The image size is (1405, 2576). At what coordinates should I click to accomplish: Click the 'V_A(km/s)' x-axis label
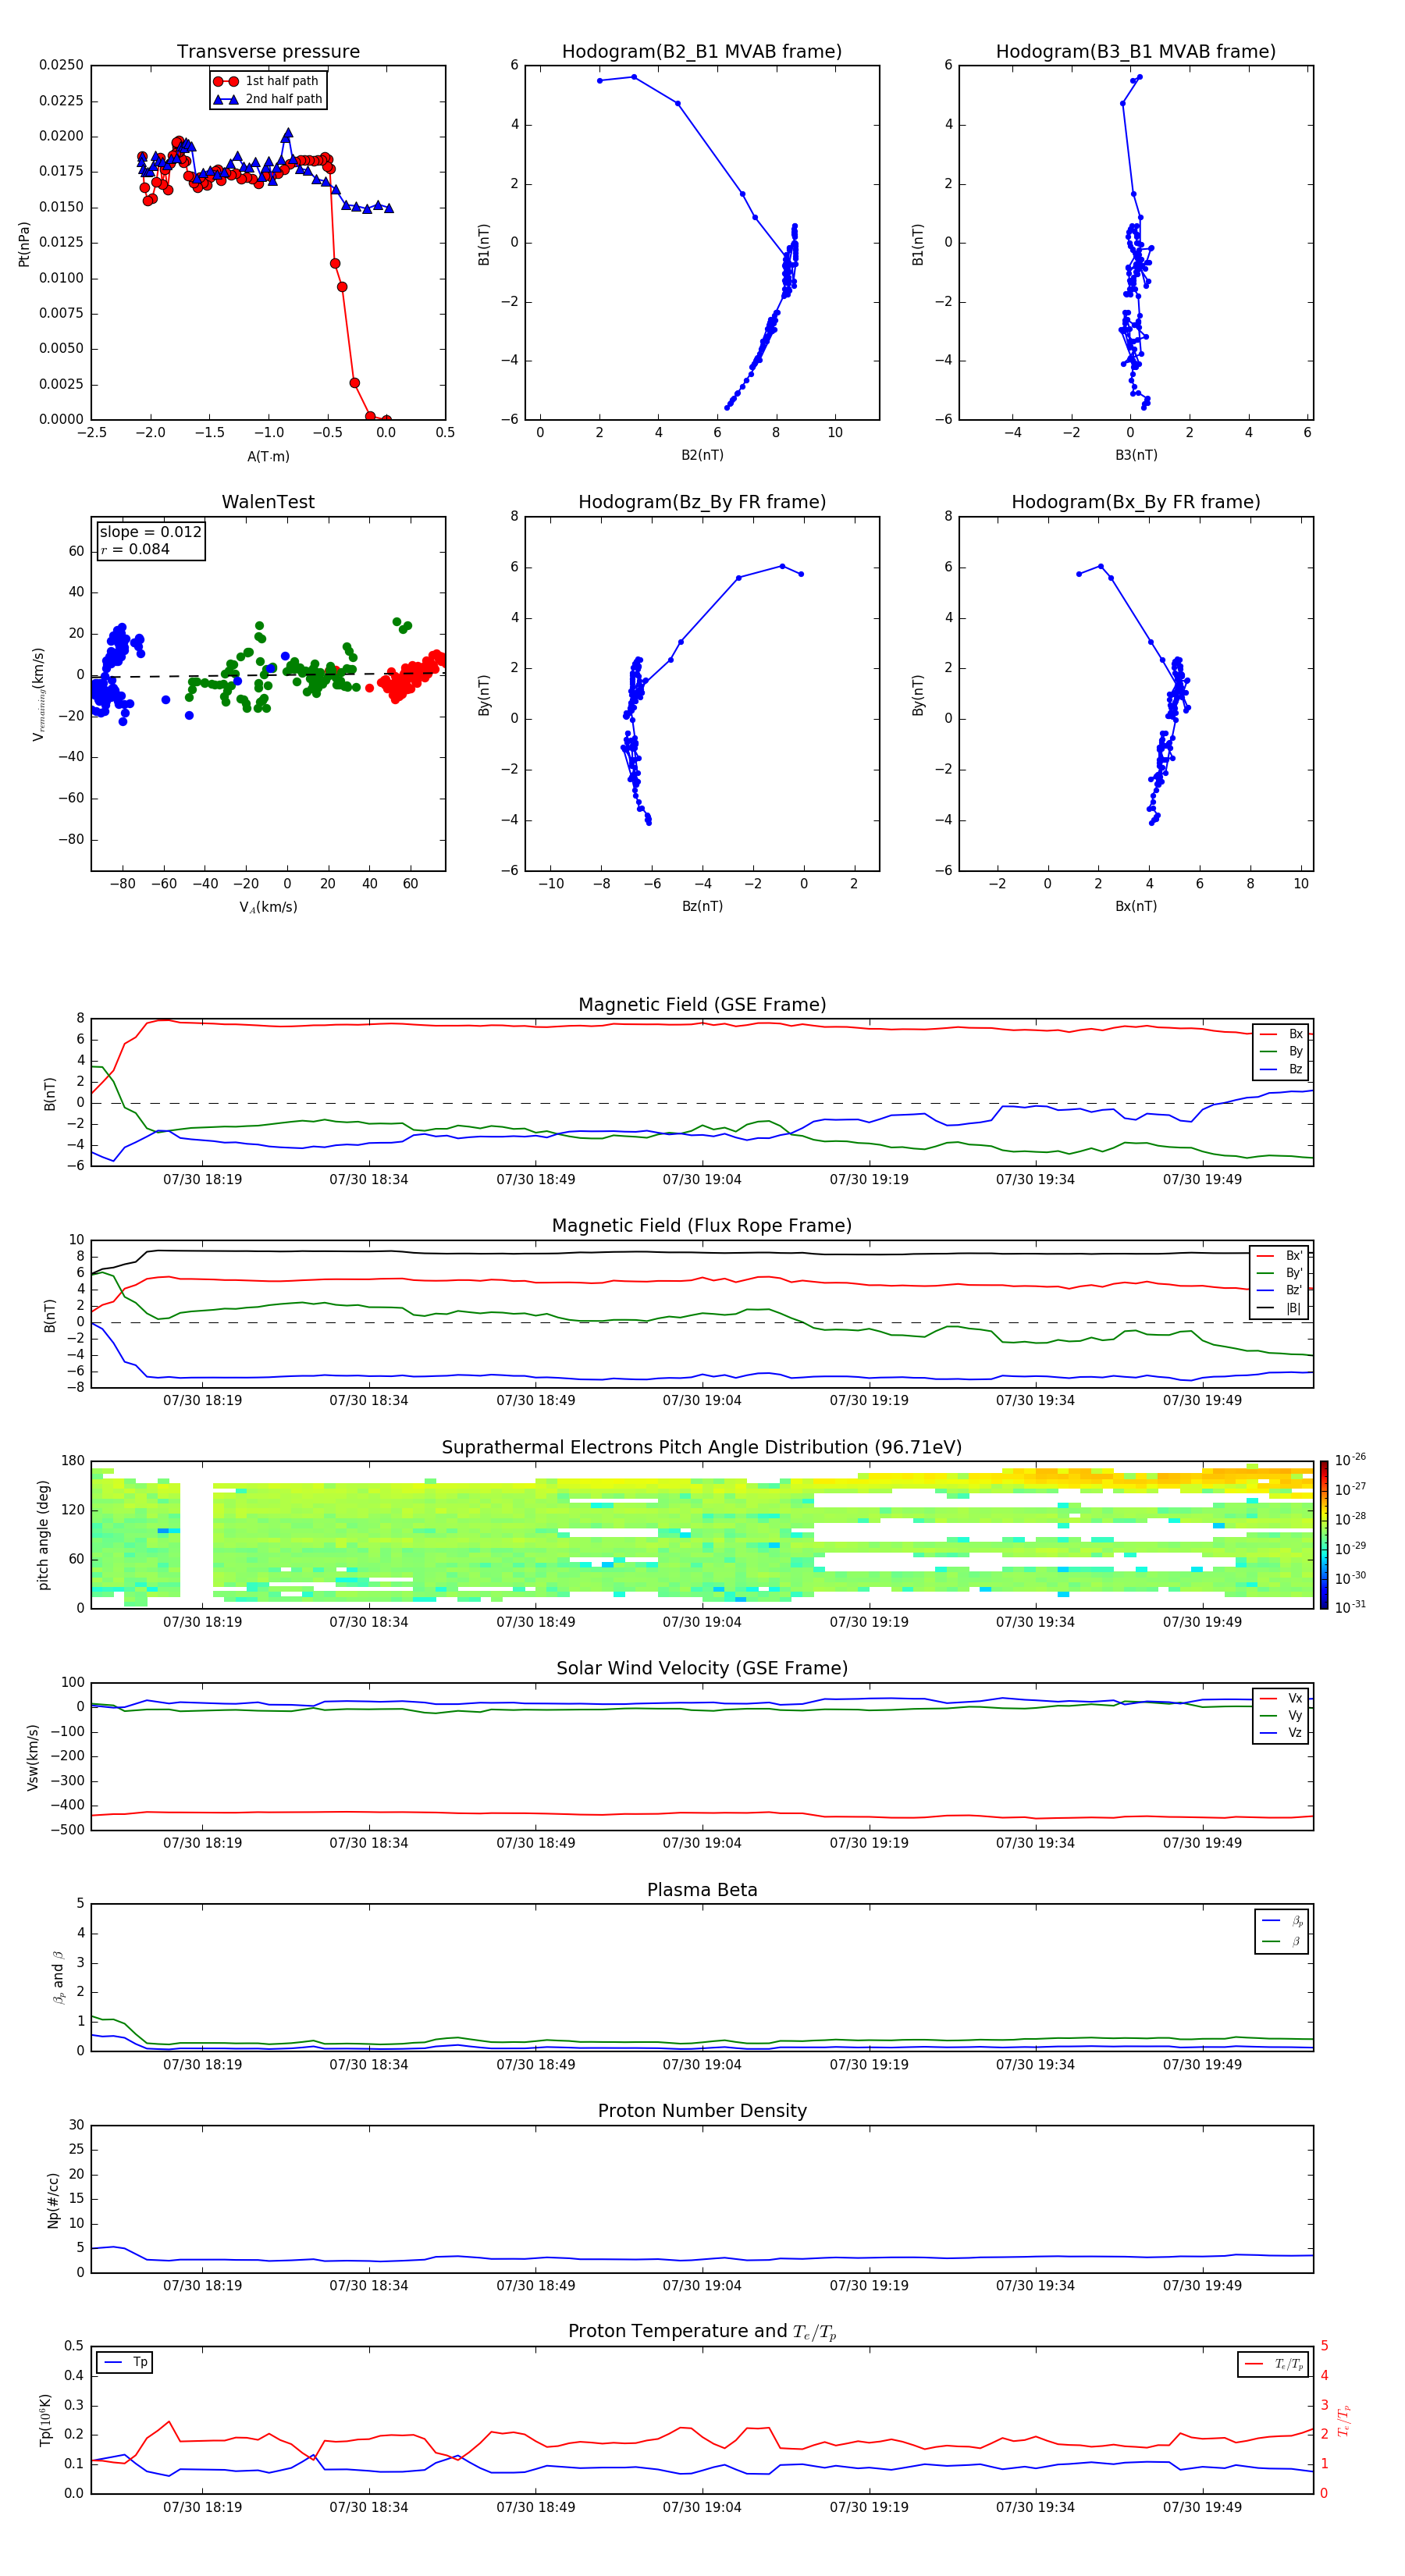coord(268,907)
